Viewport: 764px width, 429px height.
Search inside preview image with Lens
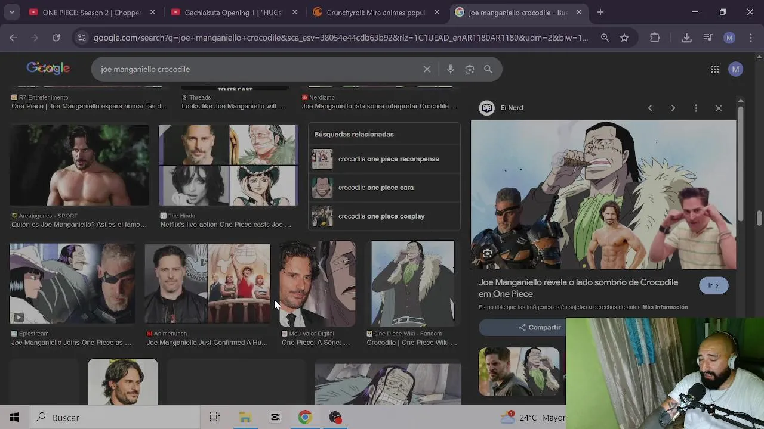click(488, 254)
